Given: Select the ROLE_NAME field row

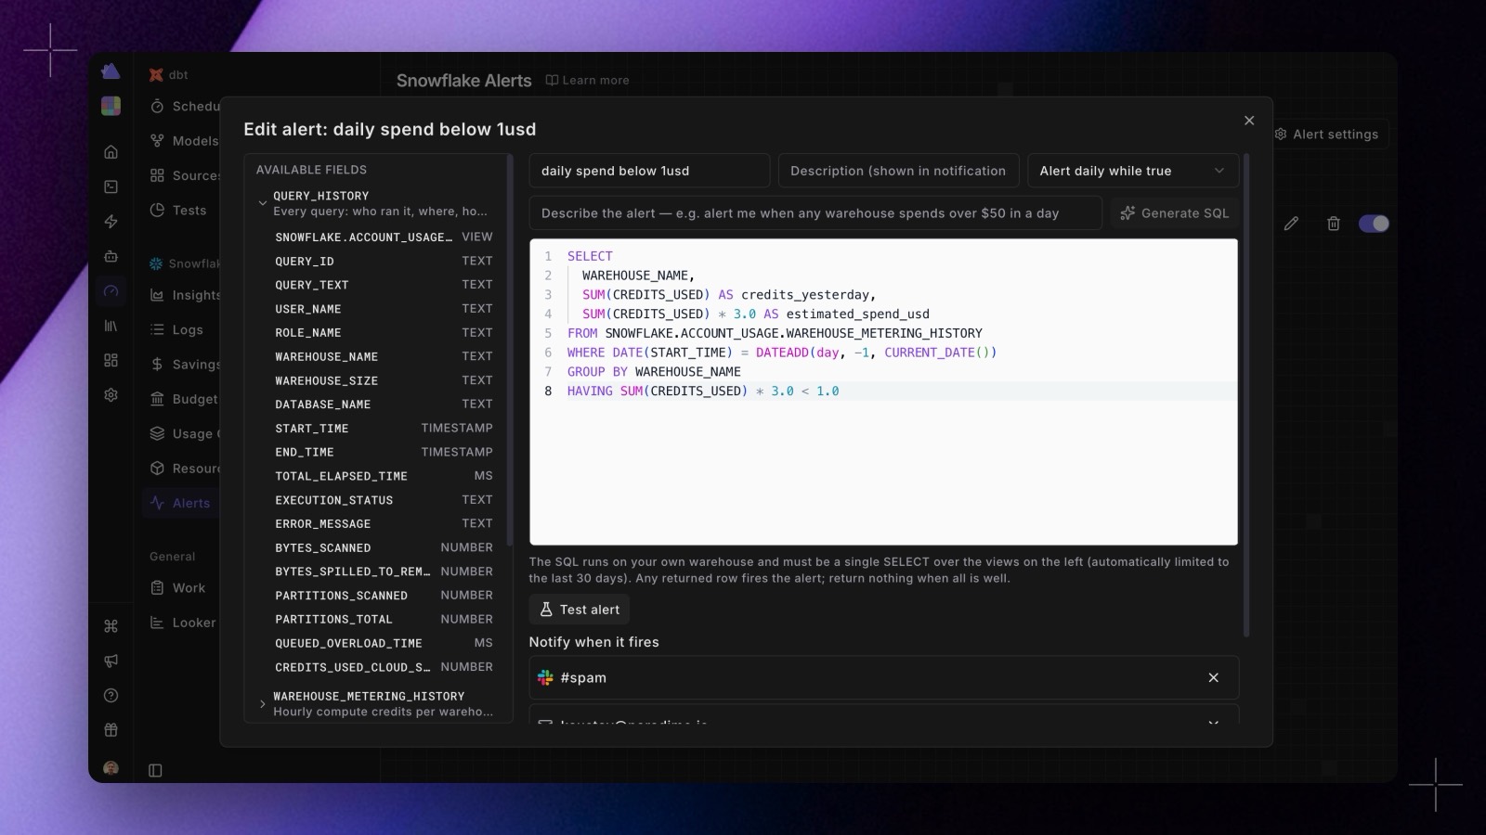Looking at the screenshot, I should click(384, 333).
